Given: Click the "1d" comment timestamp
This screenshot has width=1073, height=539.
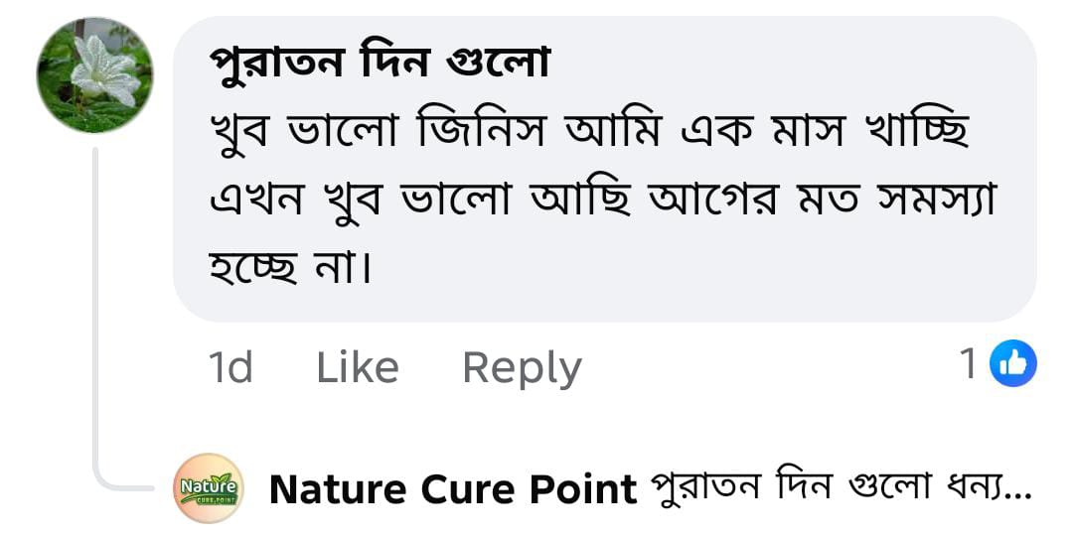Looking at the screenshot, I should (230, 368).
